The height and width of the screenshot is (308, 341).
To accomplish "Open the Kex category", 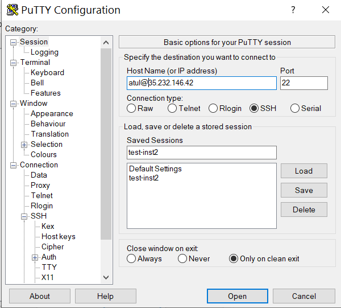I will 48,226.
